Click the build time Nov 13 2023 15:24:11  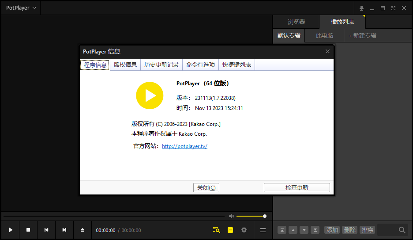pyautogui.click(x=219, y=108)
